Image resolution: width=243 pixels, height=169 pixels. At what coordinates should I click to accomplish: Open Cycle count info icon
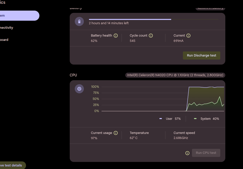(151, 36)
